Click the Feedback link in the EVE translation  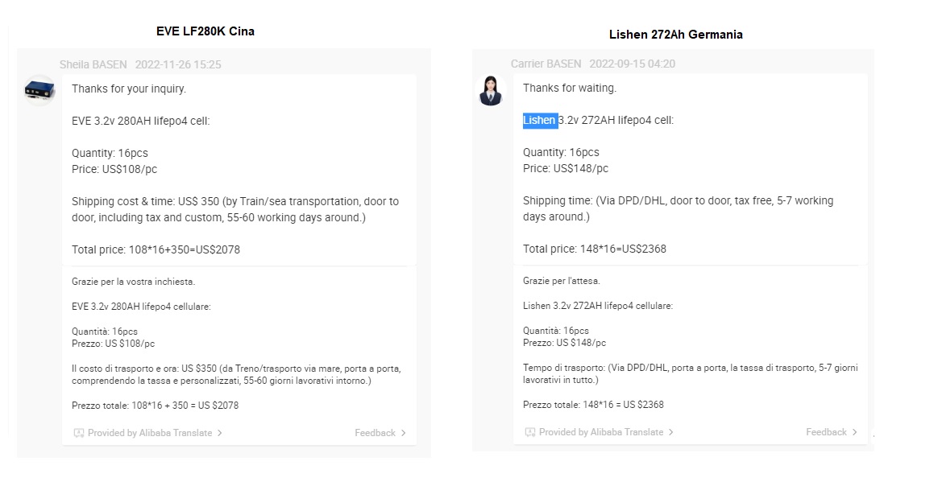coord(375,433)
